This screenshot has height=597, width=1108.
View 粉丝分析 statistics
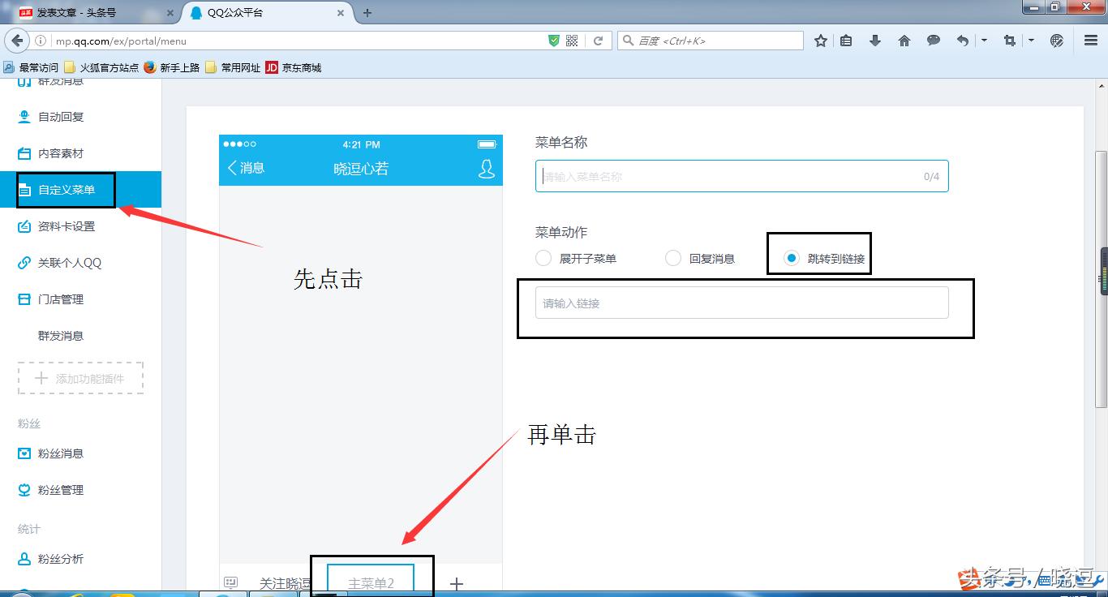point(60,558)
